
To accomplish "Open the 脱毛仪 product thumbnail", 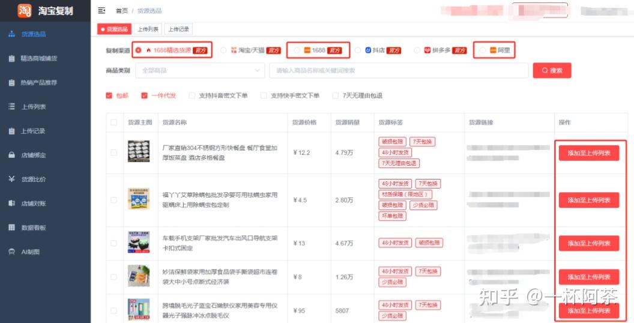I will (x=139, y=309).
